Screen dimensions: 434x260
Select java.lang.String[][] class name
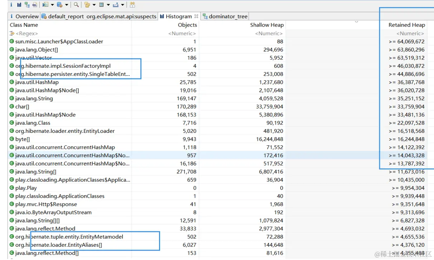[x=38, y=221]
